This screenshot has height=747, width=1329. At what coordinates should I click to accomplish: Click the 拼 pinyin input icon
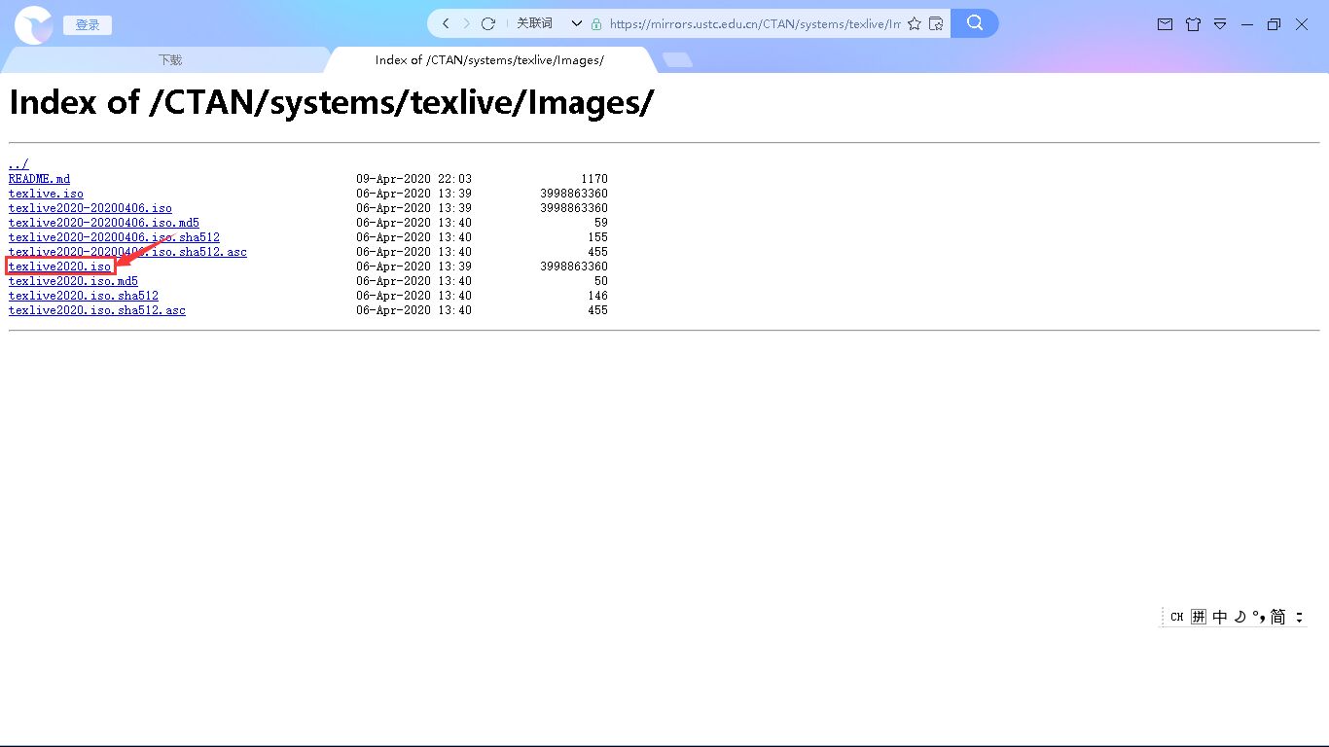[x=1199, y=617]
